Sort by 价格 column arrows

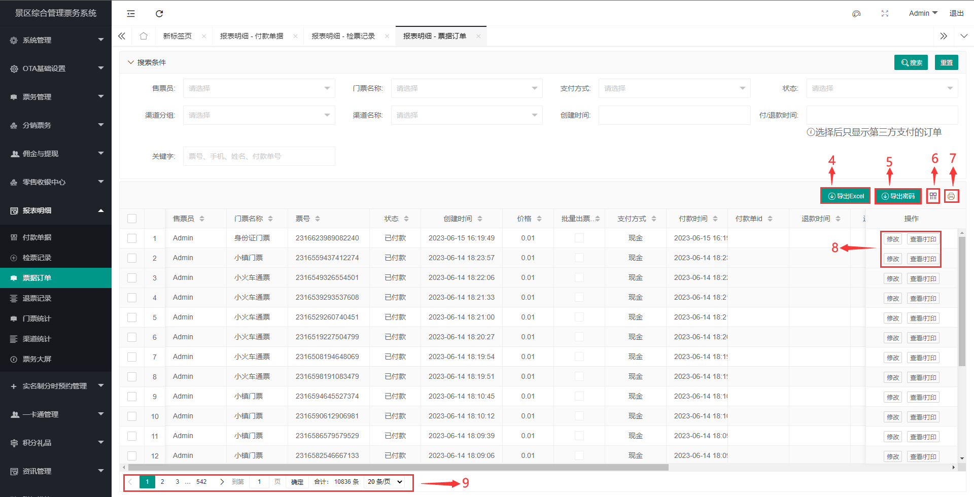pyautogui.click(x=539, y=219)
